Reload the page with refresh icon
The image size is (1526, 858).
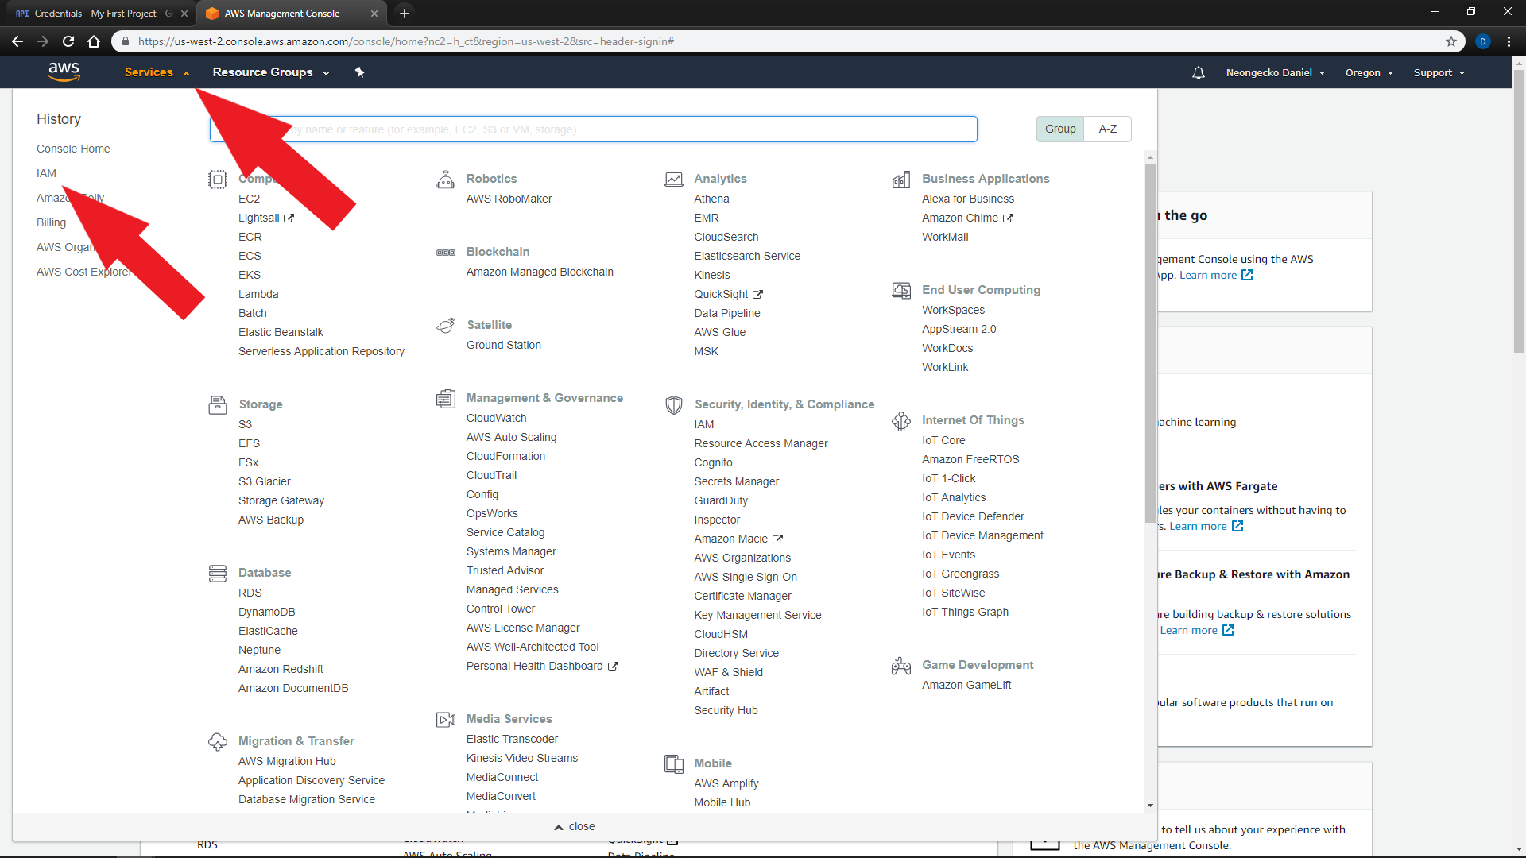click(x=68, y=41)
